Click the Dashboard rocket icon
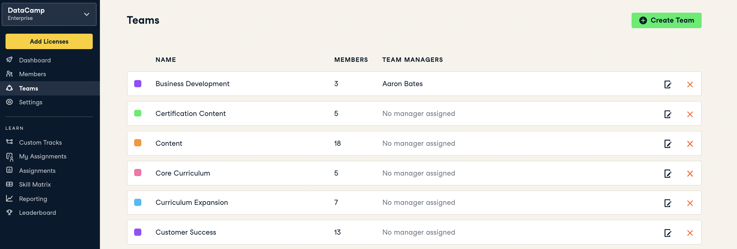 pyautogui.click(x=9, y=60)
